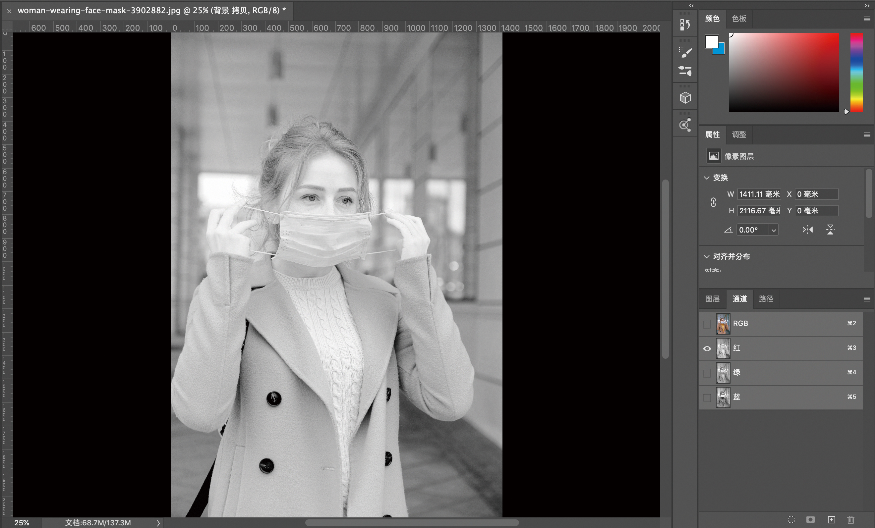Save selection as channel mask icon
The image size is (875, 528).
click(x=810, y=519)
